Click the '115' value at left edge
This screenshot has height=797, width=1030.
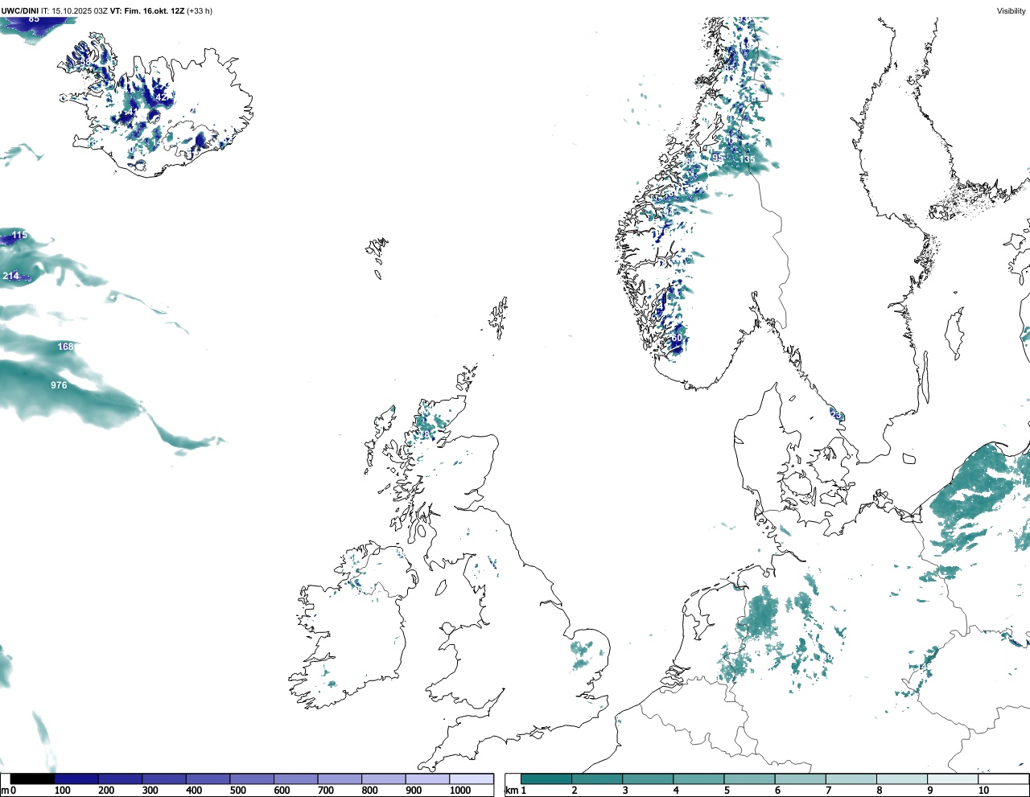(x=19, y=235)
